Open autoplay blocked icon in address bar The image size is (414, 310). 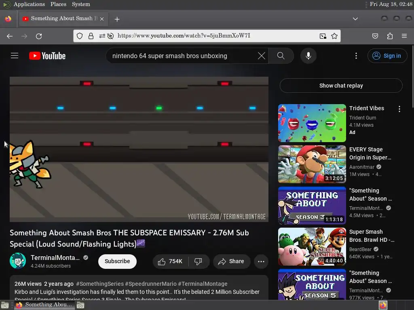(x=111, y=36)
